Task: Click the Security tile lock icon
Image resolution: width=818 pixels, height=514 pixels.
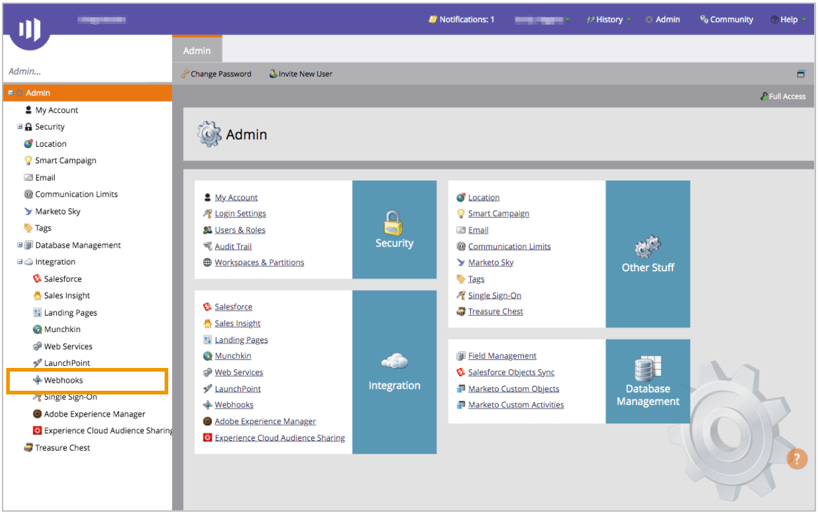Action: 394,222
